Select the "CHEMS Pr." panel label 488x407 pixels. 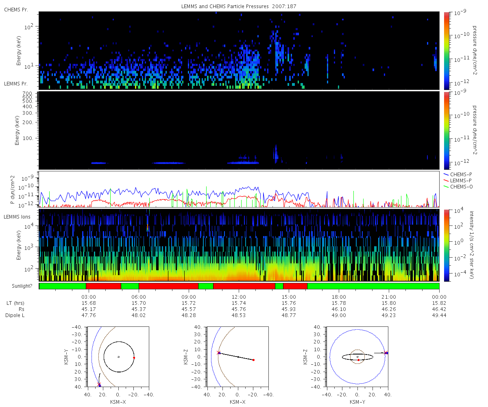point(16,9)
